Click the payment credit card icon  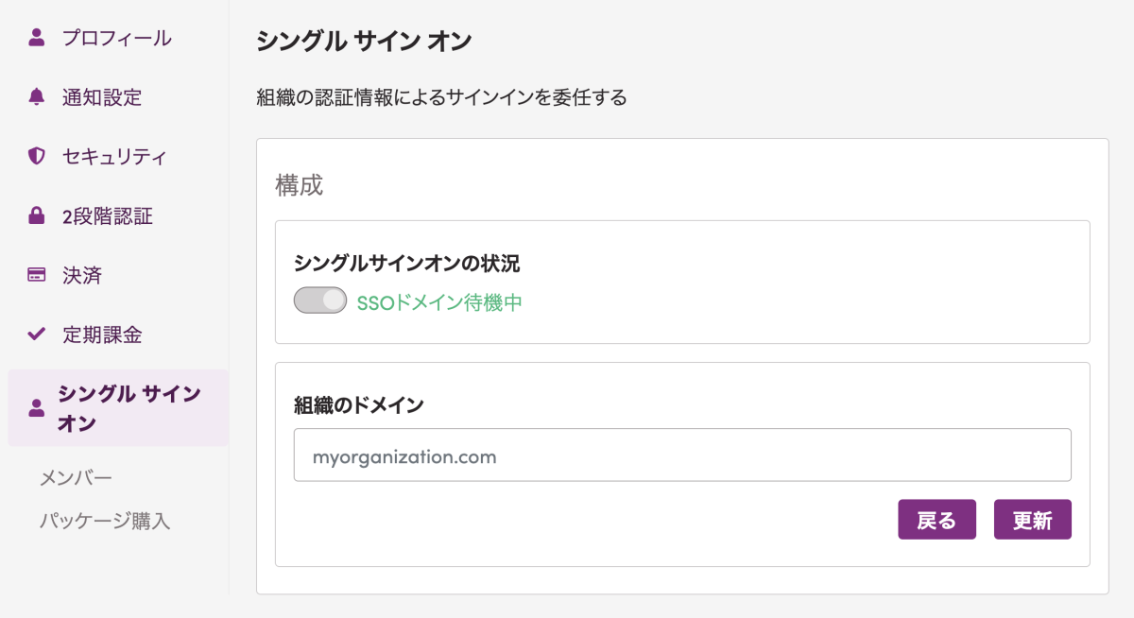pyautogui.click(x=37, y=275)
